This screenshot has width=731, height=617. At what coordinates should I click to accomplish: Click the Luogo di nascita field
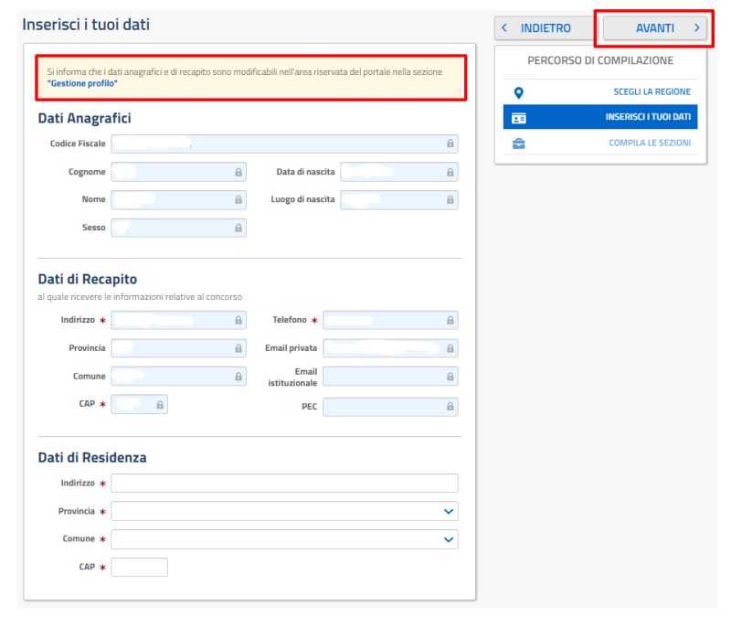click(399, 200)
